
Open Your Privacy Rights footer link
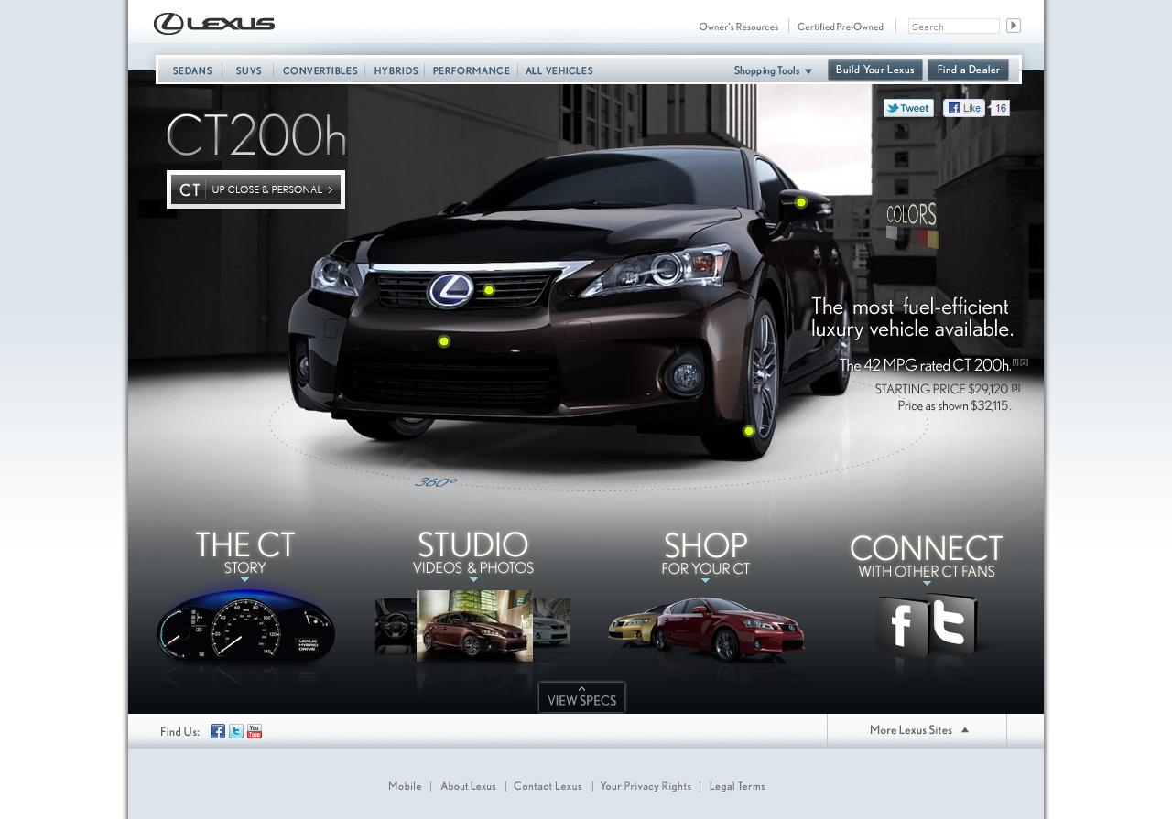point(646,786)
